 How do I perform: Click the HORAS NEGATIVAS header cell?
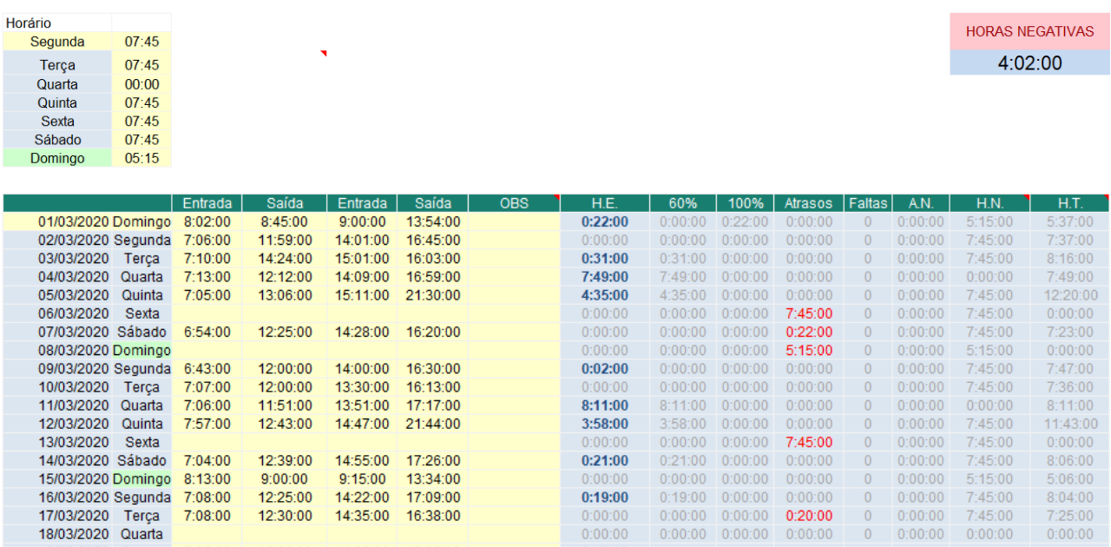1029,31
